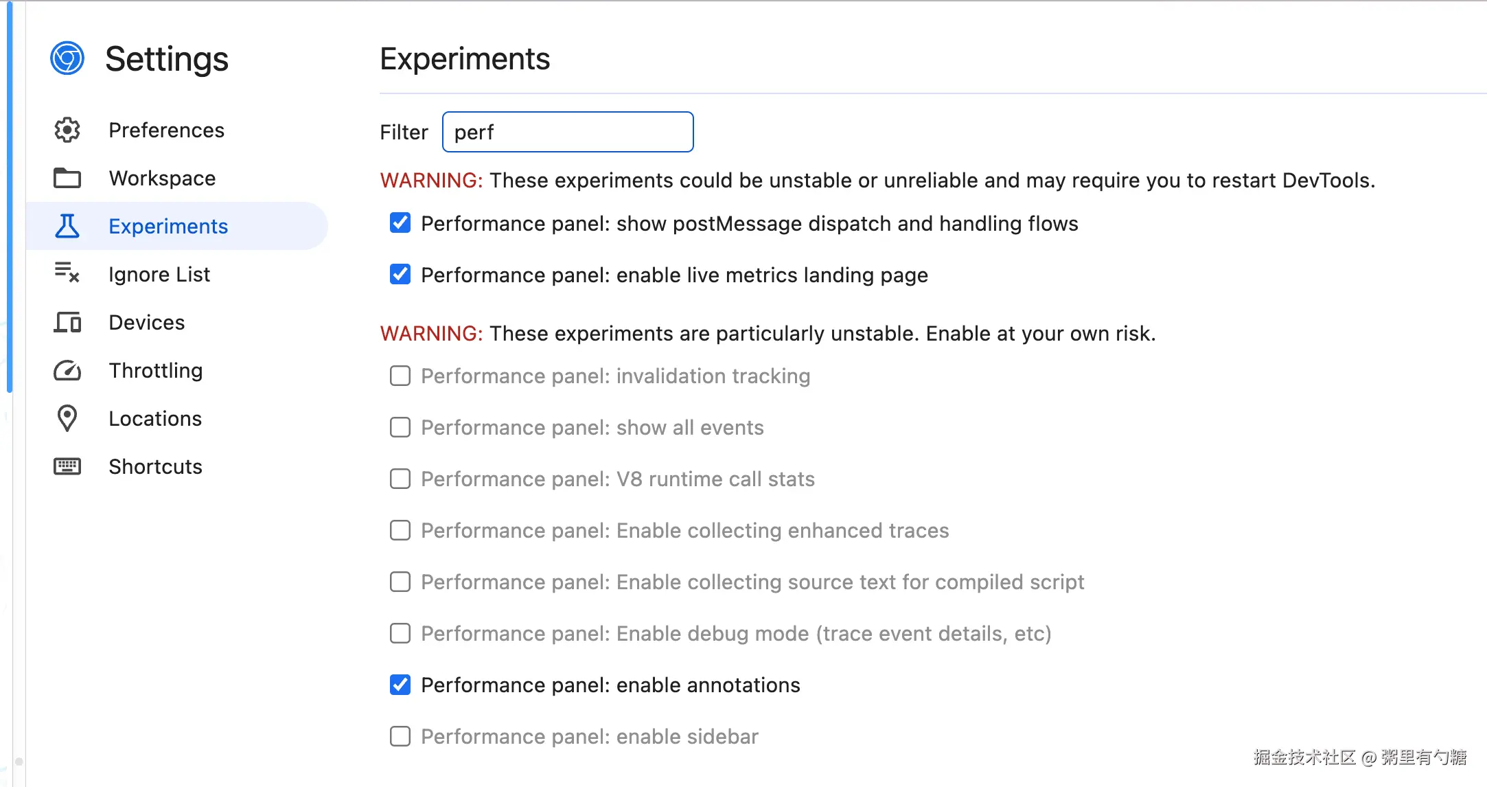Click the Filter text field

point(568,132)
